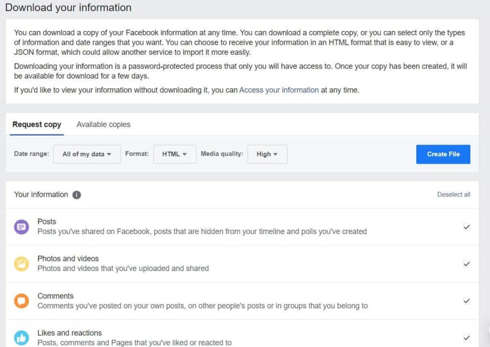Uncheck the Comments checkbox
This screenshot has width=490, height=347.
467,301
